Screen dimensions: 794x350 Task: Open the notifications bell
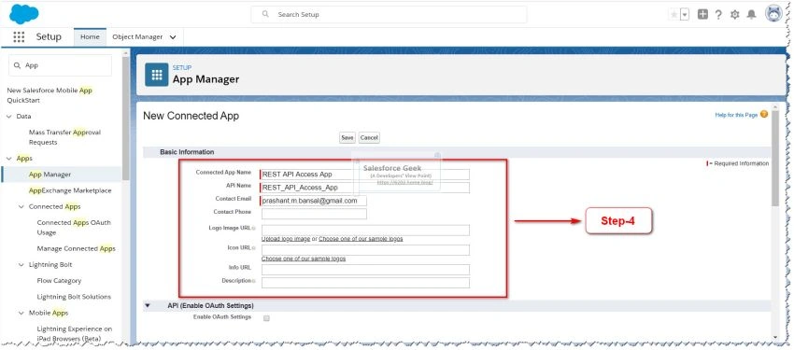(x=751, y=15)
